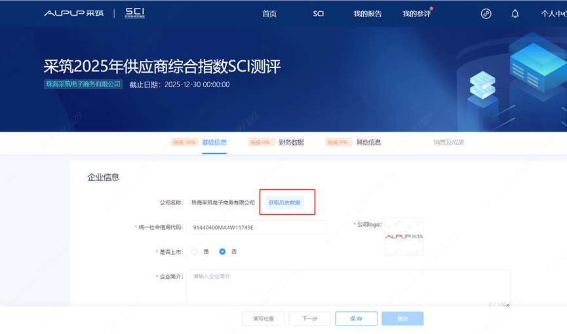Click 填写检查 button
This screenshot has width=567, height=334.
[x=264, y=319]
